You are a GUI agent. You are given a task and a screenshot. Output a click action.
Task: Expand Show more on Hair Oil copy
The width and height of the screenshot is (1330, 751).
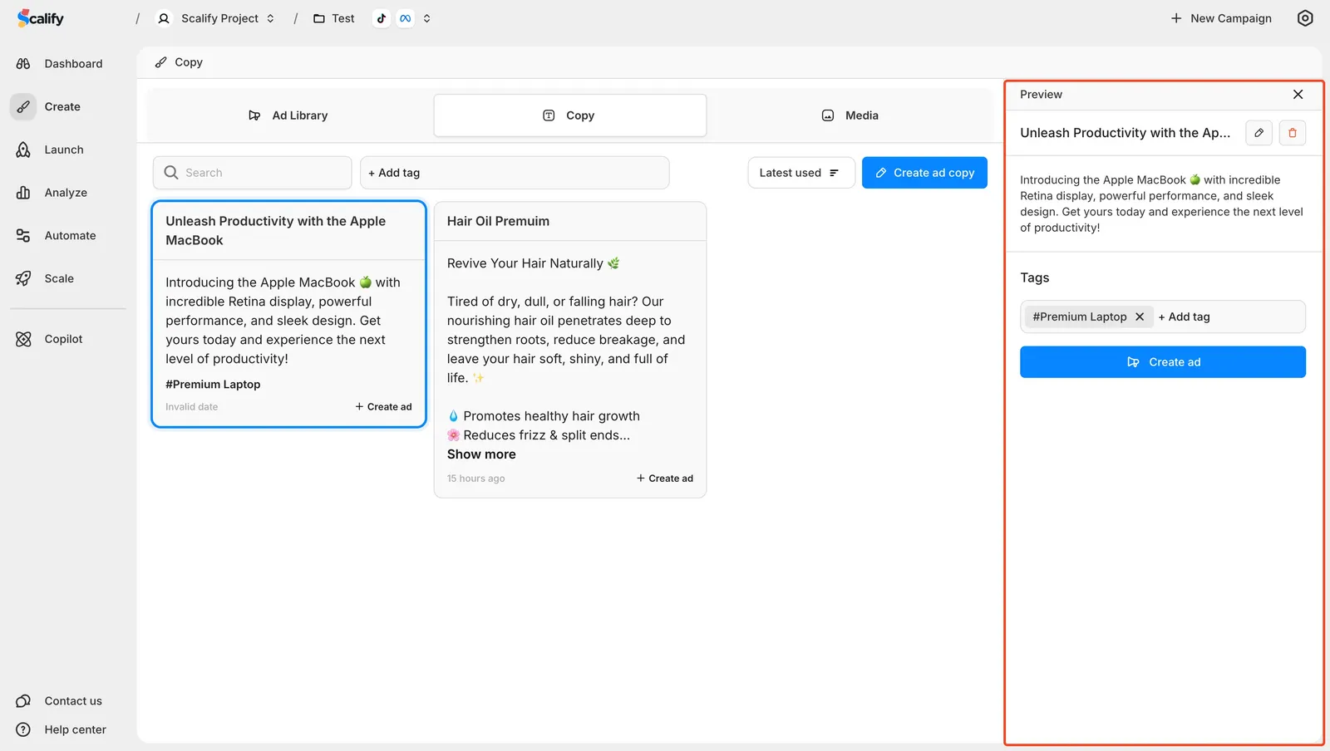[481, 454]
